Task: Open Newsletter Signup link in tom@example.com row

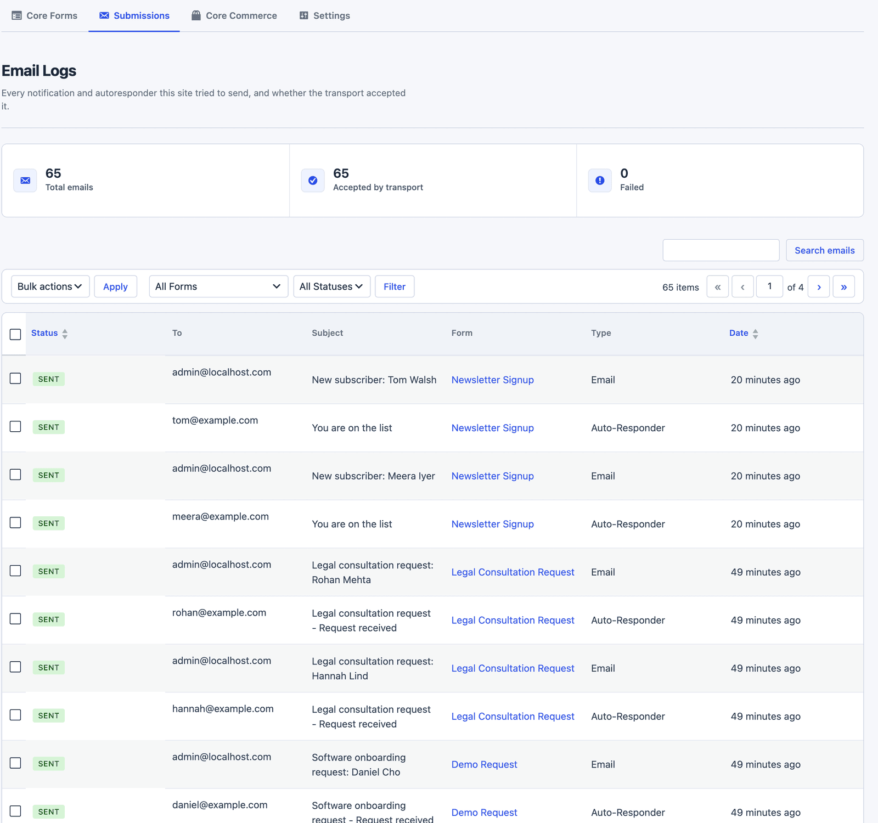Action: click(x=493, y=428)
